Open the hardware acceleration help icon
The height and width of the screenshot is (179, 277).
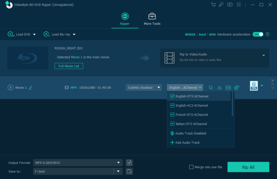click(268, 34)
